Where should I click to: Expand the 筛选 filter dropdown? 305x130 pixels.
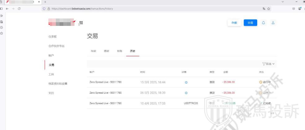(x=269, y=64)
